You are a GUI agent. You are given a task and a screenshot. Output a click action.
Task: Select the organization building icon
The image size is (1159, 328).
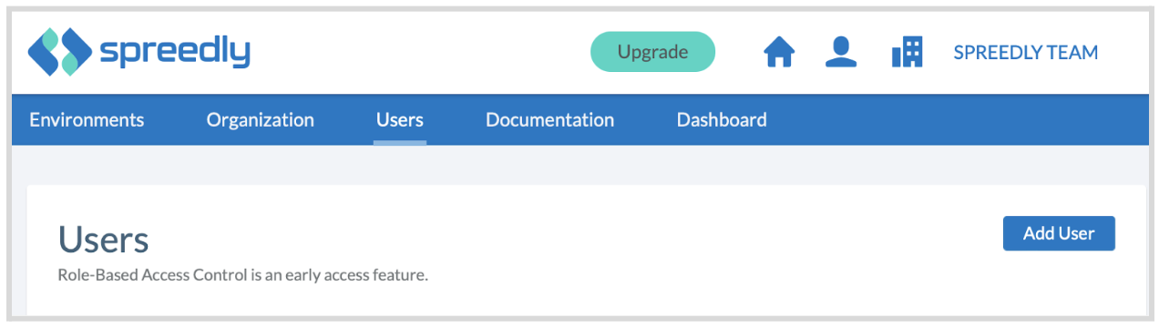point(907,52)
